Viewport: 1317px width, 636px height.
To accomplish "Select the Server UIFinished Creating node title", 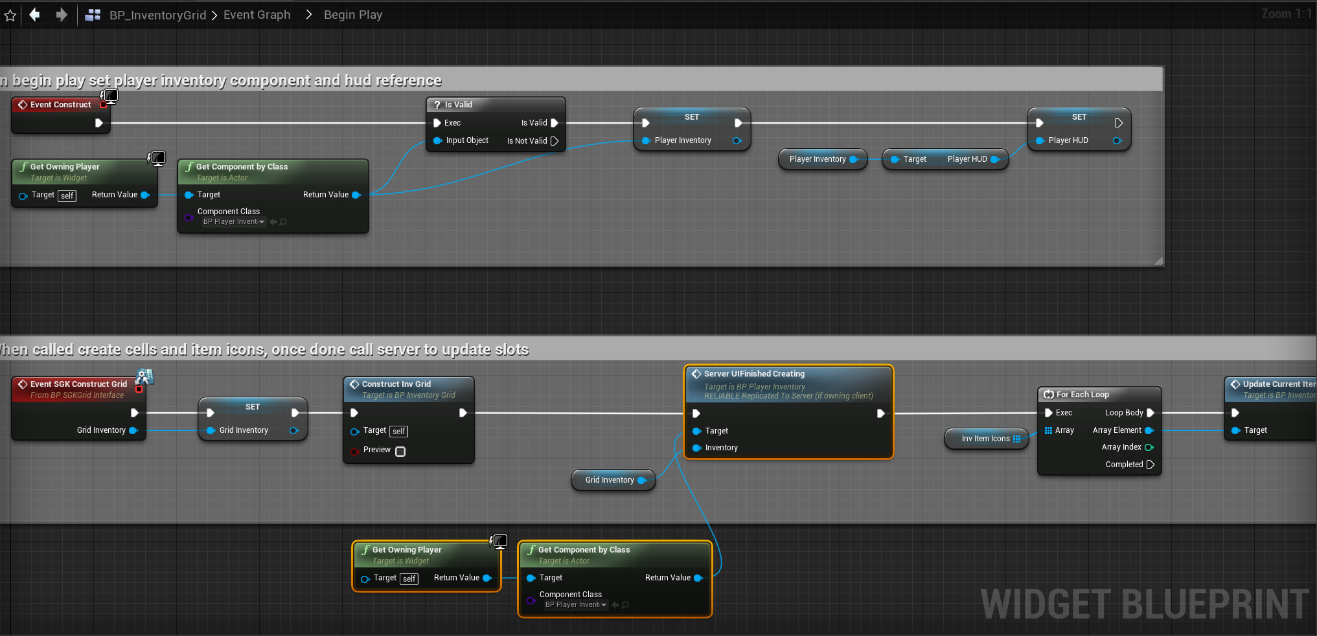I will [754, 374].
